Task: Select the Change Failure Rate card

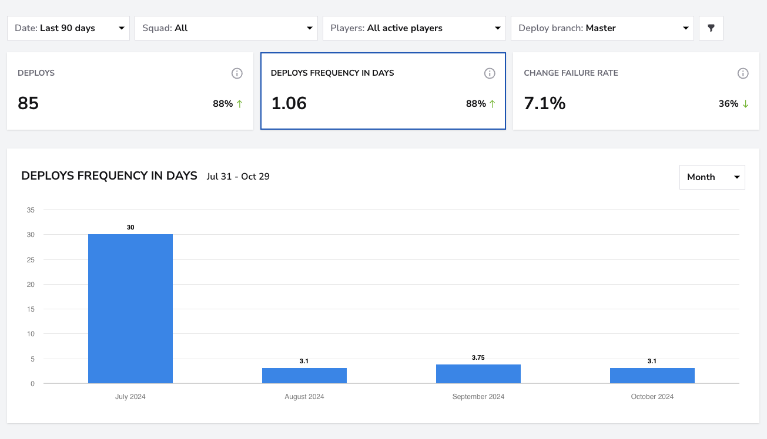Action: pyautogui.click(x=636, y=91)
